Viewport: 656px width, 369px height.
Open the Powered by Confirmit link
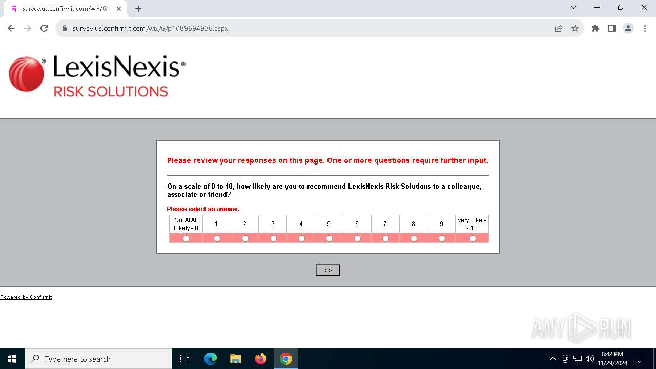click(x=26, y=297)
